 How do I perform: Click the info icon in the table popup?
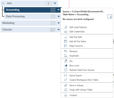(x=110, y=17)
